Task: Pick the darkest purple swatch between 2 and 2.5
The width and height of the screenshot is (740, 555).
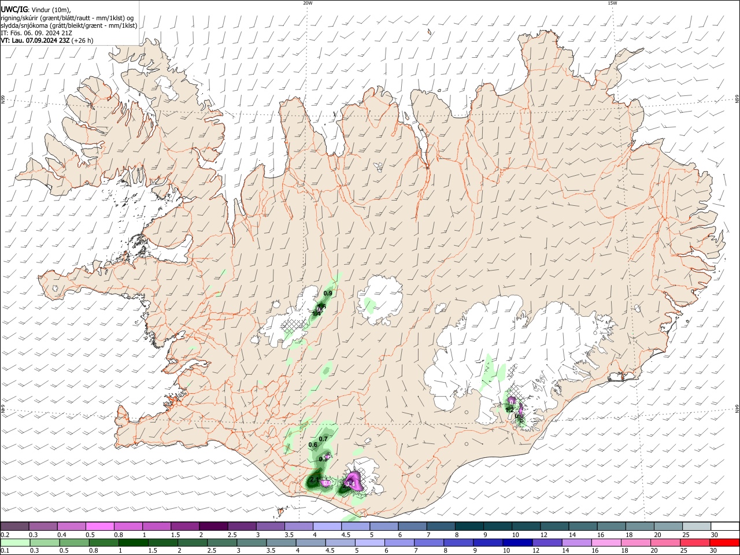Action: [213, 527]
